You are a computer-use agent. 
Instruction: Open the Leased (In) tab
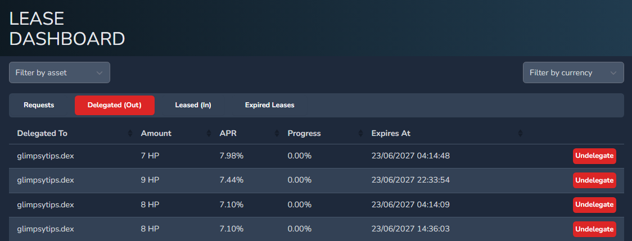click(193, 105)
